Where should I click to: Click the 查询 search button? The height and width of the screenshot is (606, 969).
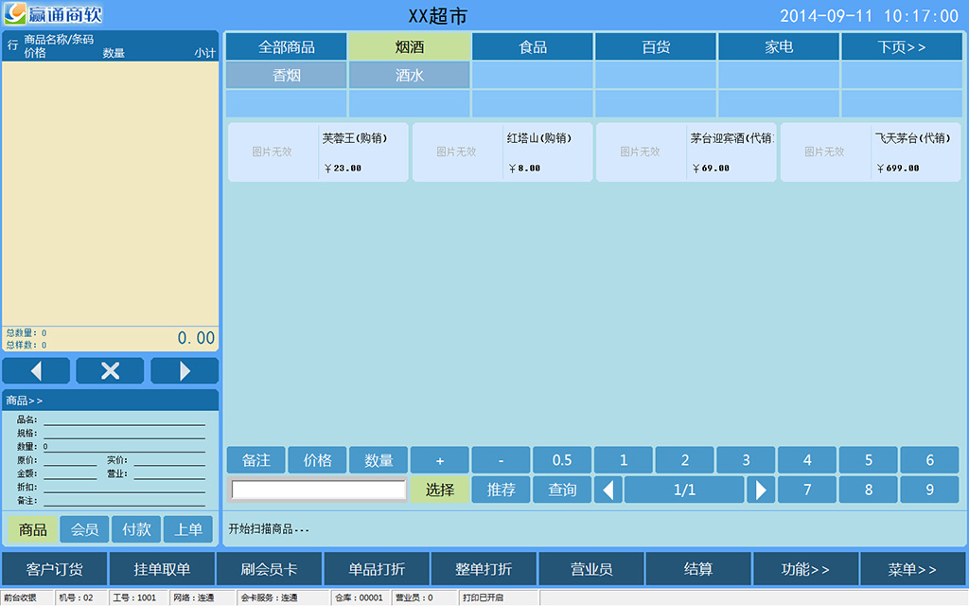click(x=562, y=490)
